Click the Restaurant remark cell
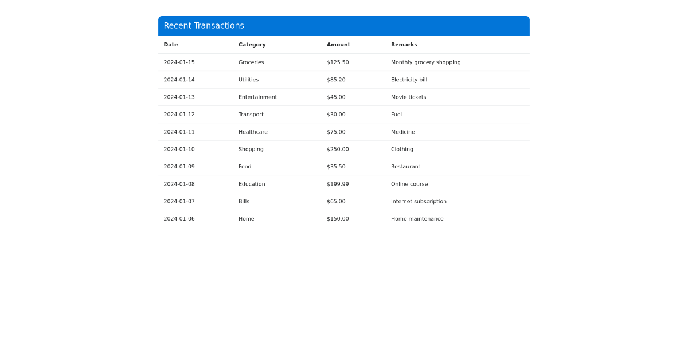Viewport: 688px width, 361px height. [x=405, y=166]
